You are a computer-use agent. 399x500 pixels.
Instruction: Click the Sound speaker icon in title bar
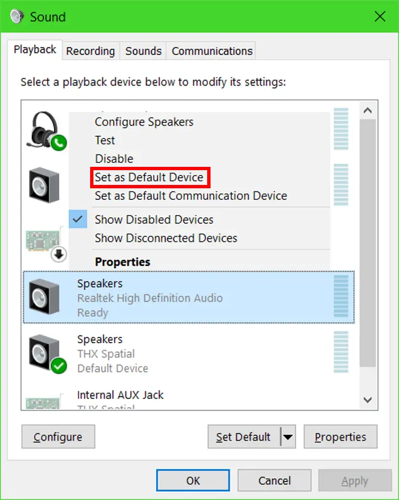click(x=17, y=16)
